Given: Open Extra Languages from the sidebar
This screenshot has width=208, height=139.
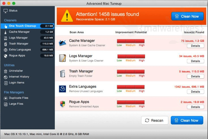Looking at the screenshot, I should pyautogui.click(x=28, y=49).
